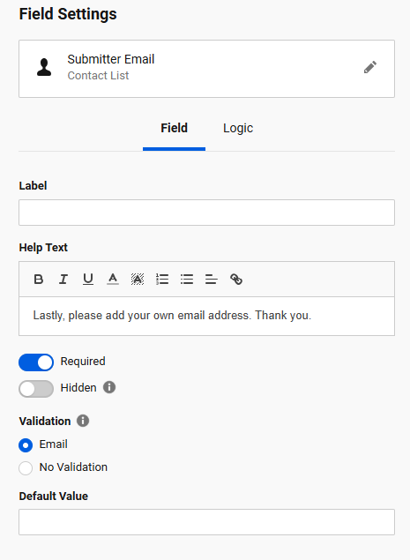Open the font color tool
This screenshot has width=410, height=560.
(113, 279)
